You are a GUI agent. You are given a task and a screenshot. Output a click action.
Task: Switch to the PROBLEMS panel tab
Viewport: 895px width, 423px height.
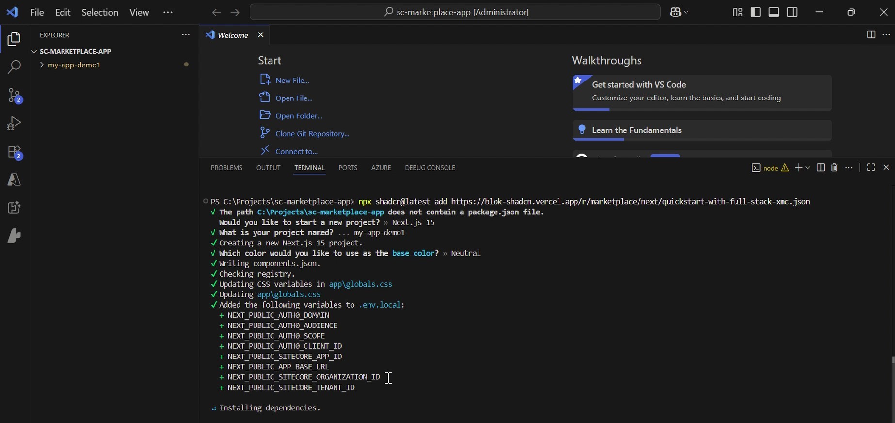point(226,168)
